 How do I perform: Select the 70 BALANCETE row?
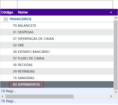[x=57, y=26]
